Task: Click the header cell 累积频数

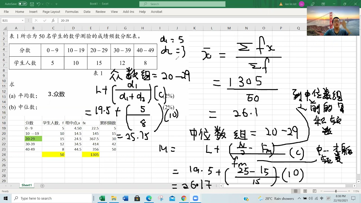Action: click(108, 123)
